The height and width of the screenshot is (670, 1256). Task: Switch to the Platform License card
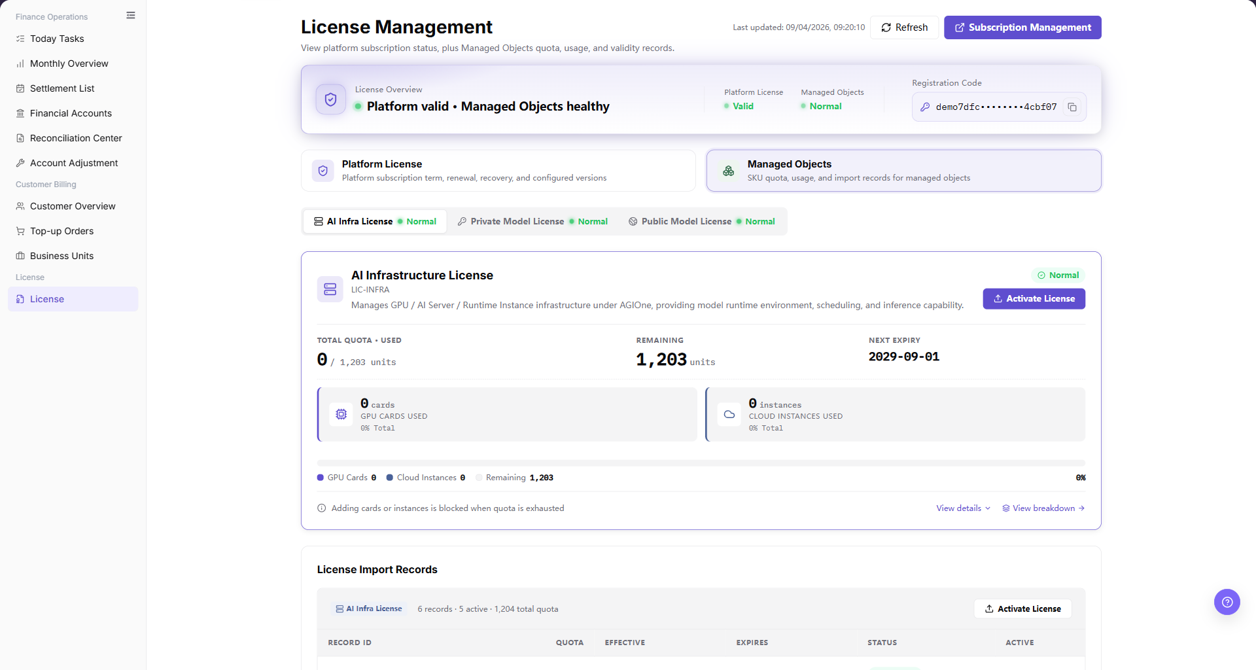coord(498,171)
